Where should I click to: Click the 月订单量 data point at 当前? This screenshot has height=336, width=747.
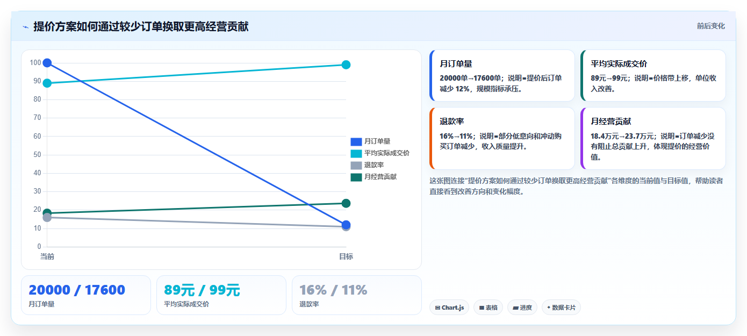pos(47,63)
